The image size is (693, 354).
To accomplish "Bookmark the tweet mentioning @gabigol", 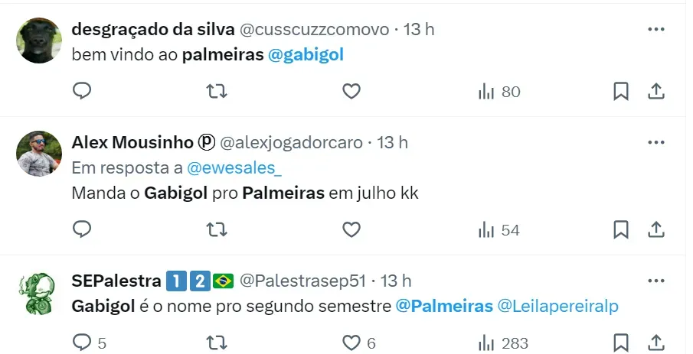I will click(x=621, y=92).
